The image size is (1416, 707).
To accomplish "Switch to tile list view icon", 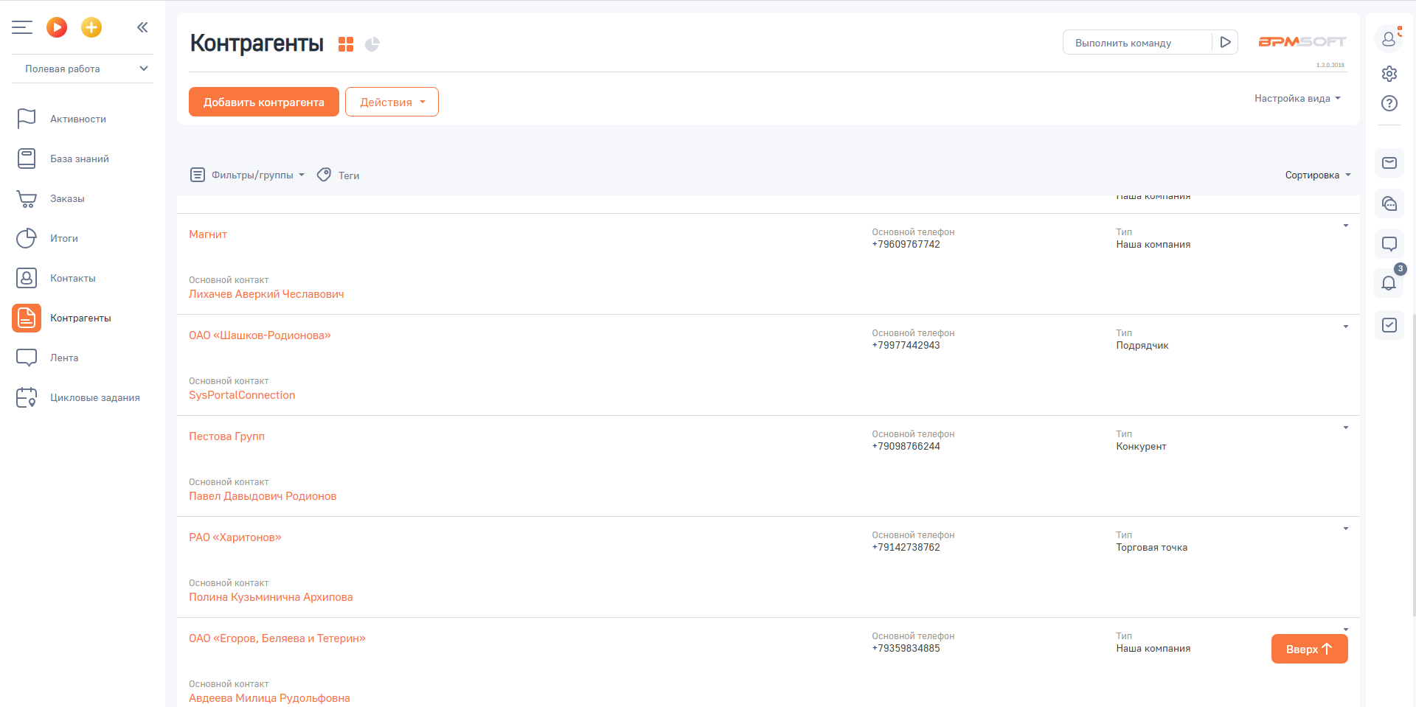I will click(346, 44).
